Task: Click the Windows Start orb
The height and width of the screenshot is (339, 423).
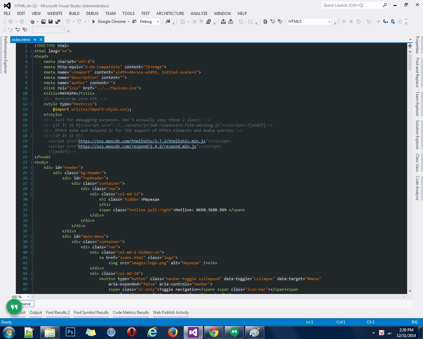Action: click(9, 332)
